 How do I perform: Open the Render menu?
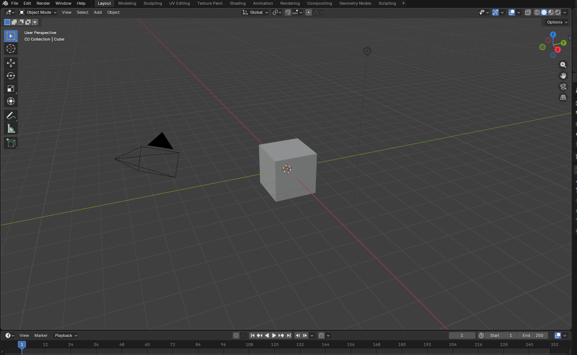(x=43, y=3)
